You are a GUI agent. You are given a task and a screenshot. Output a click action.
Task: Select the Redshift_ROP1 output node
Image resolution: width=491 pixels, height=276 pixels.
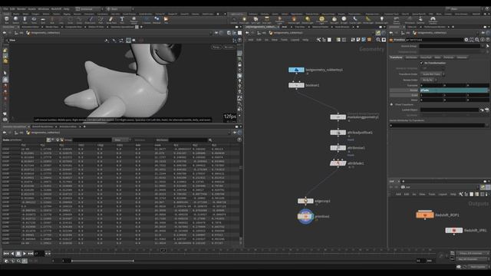pos(425,215)
